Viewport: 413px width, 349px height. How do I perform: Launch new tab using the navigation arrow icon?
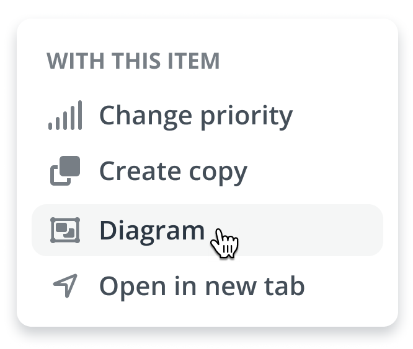(65, 286)
